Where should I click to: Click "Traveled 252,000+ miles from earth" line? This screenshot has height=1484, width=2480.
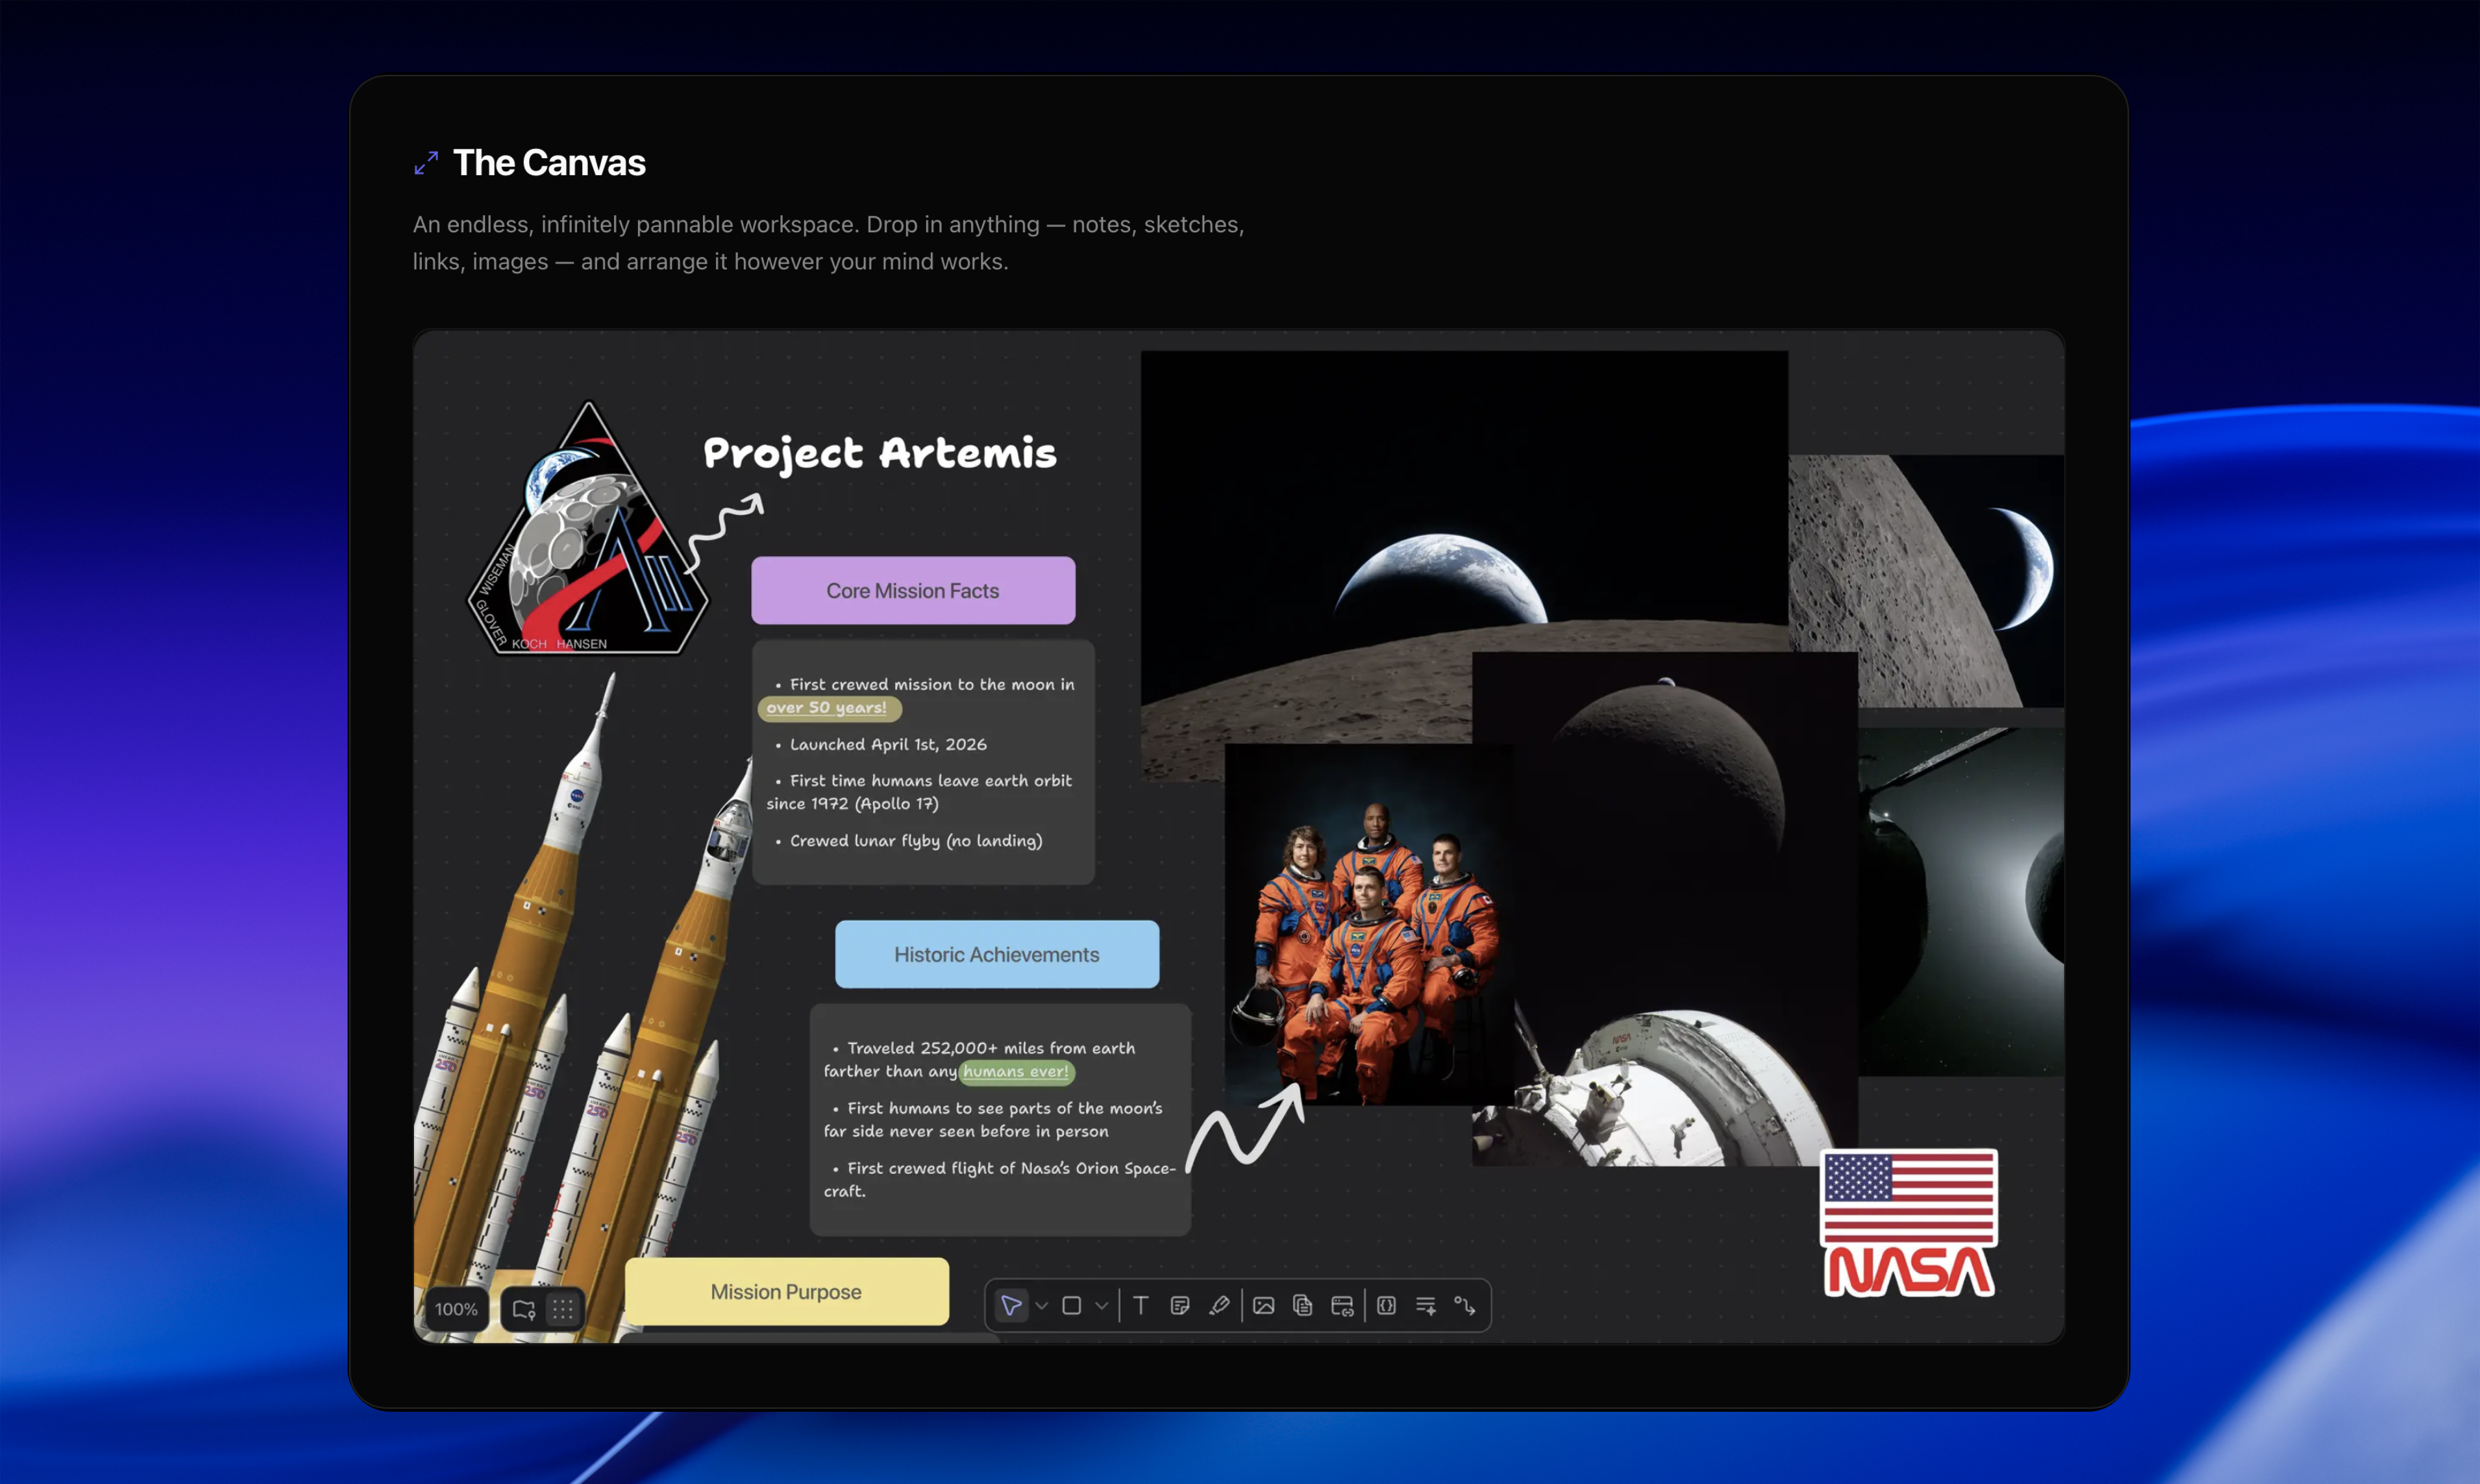pos(991,1048)
